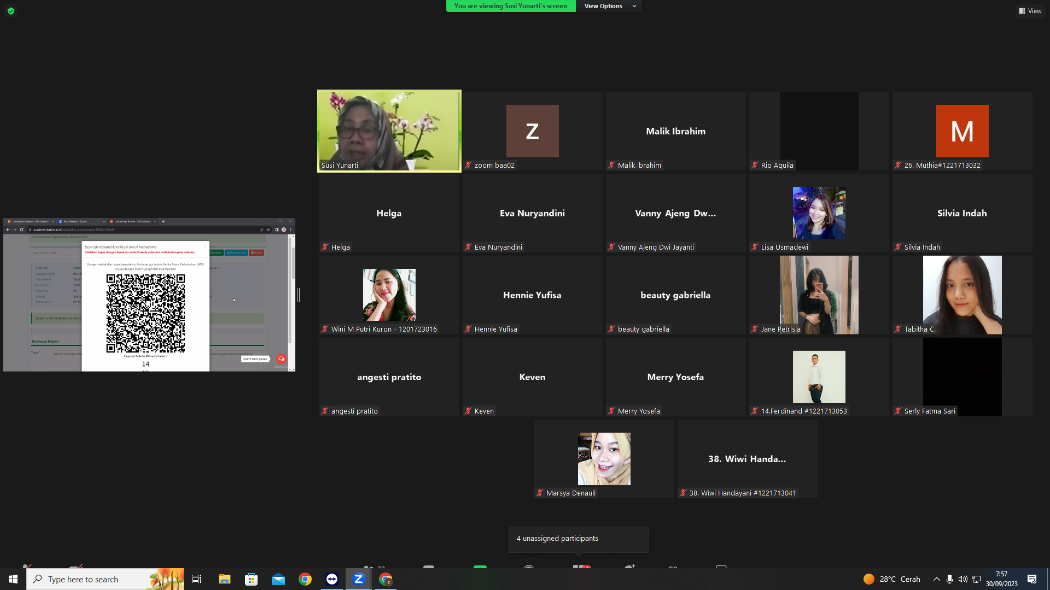Open File Explorer from the taskbar
Image resolution: width=1050 pixels, height=590 pixels.
click(225, 579)
